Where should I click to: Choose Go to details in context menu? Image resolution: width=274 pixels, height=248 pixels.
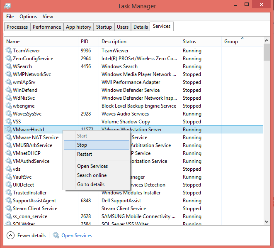pyautogui.click(x=97, y=184)
